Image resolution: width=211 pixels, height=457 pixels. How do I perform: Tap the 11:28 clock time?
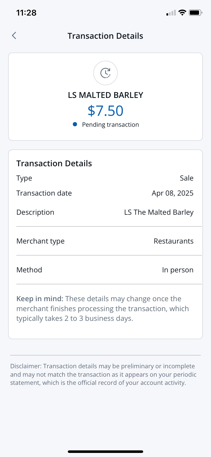coord(26,13)
